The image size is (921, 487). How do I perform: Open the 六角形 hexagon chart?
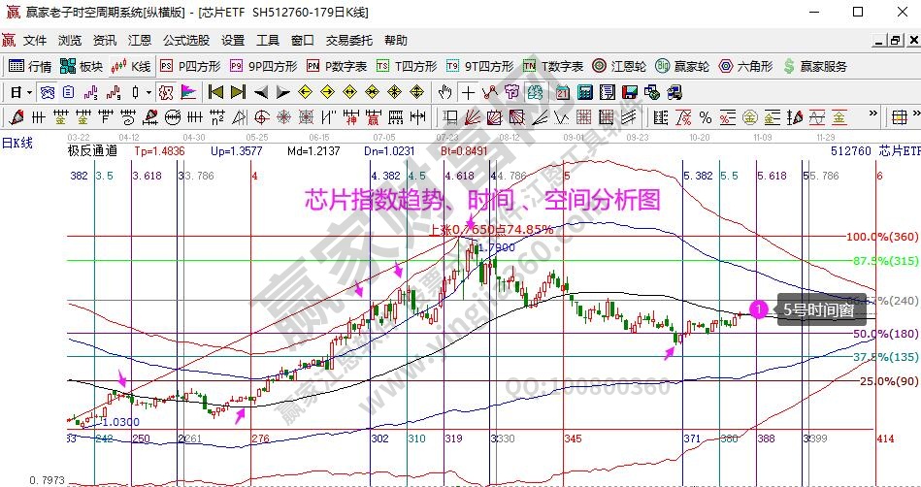pos(745,66)
